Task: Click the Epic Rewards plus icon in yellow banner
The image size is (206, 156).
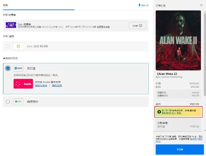Action: point(159,112)
